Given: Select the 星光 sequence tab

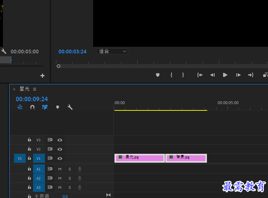Looking at the screenshot, I should [x=24, y=89].
